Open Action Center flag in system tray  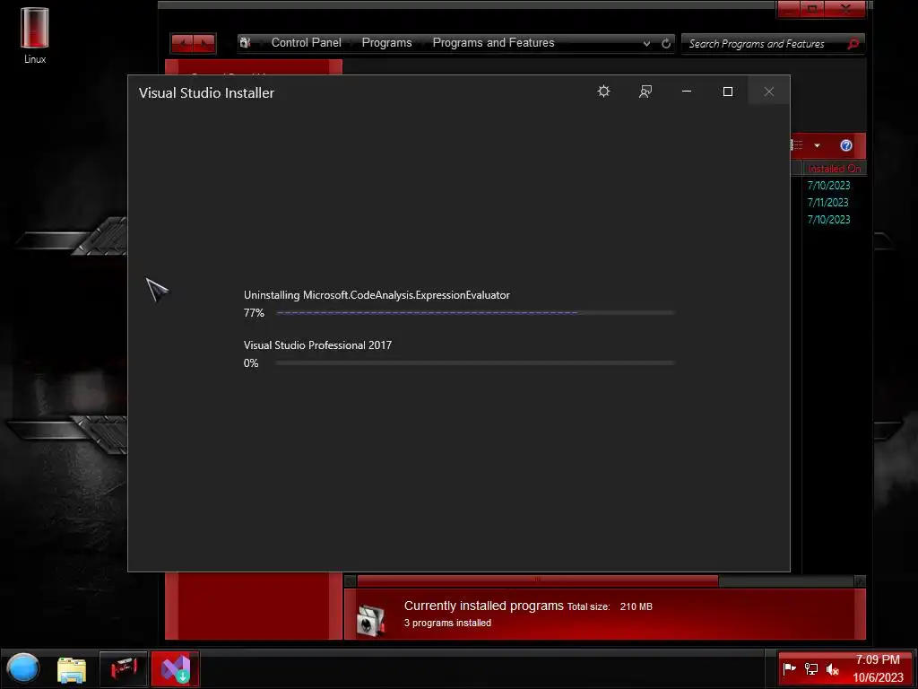click(789, 668)
